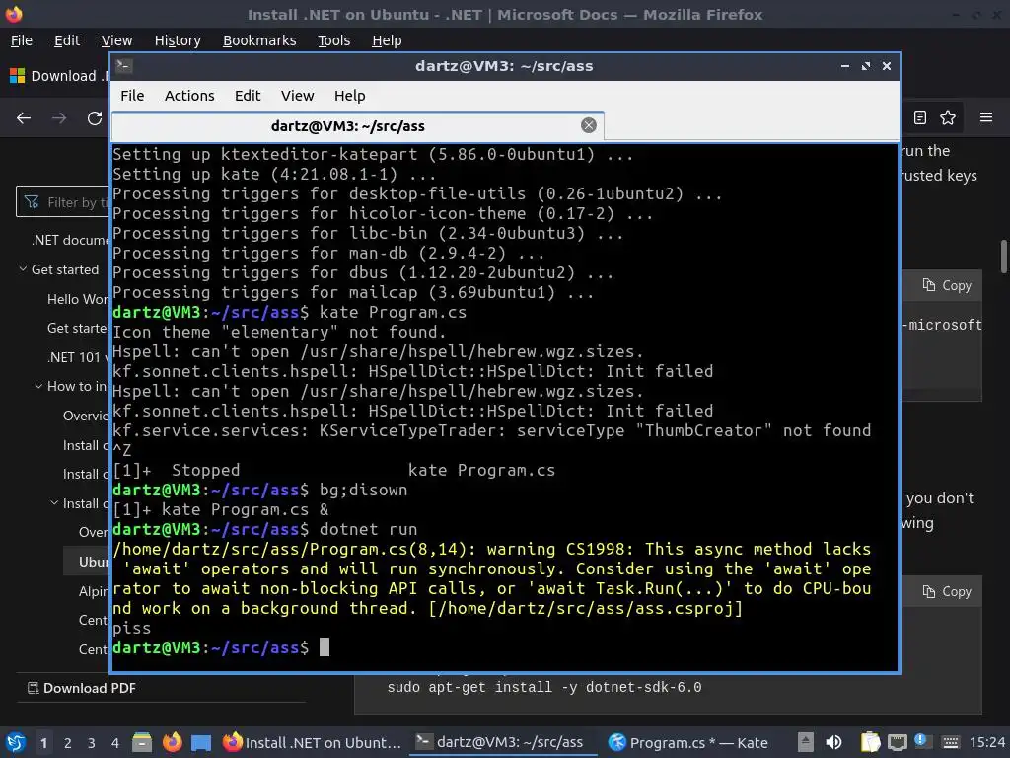Open Firefox History menu

click(x=178, y=40)
